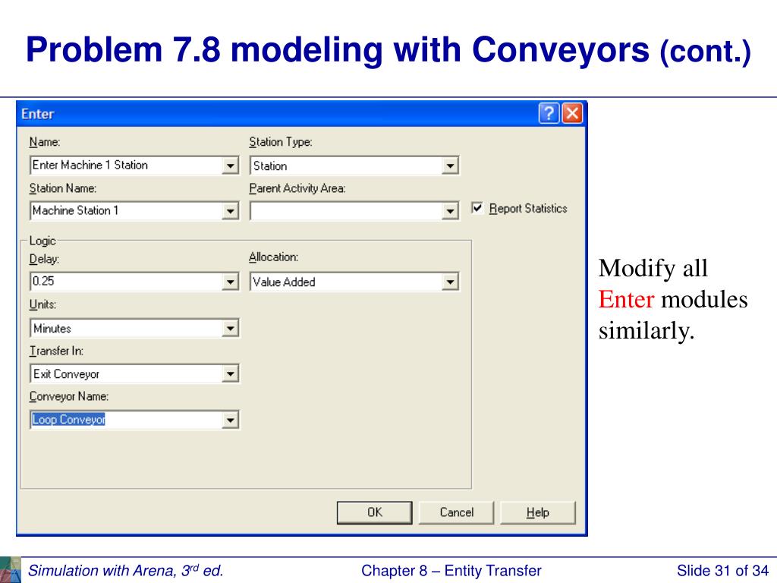Click the 'Logic' group label
777x583 pixels.
click(x=42, y=241)
